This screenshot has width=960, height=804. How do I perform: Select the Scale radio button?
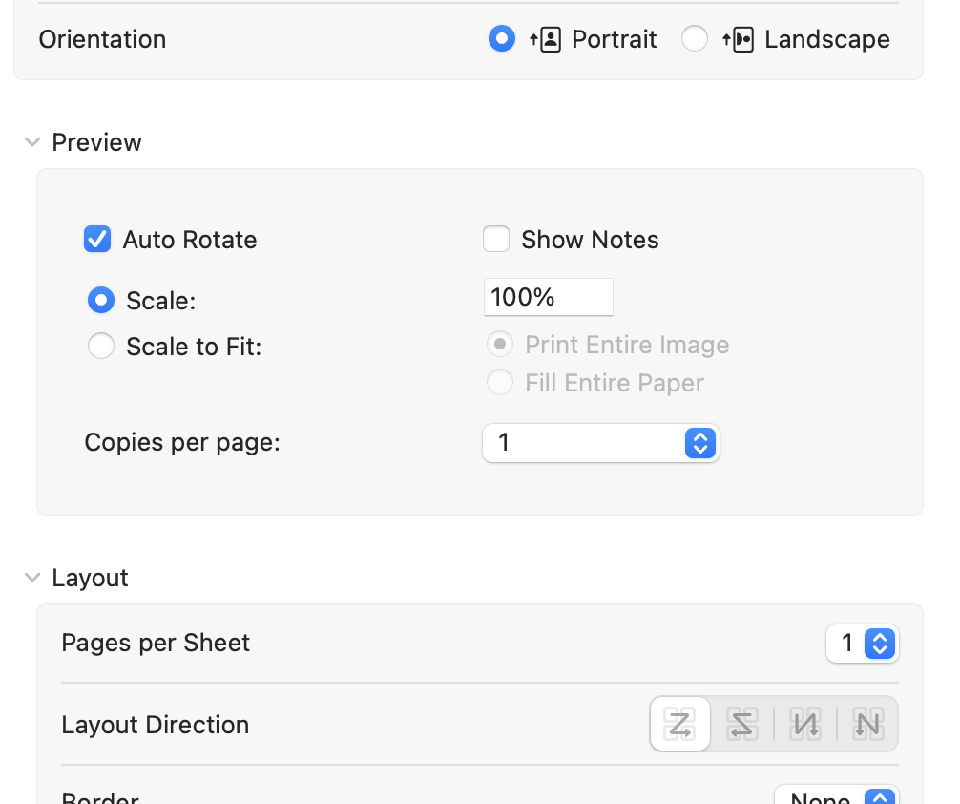pyautogui.click(x=101, y=301)
